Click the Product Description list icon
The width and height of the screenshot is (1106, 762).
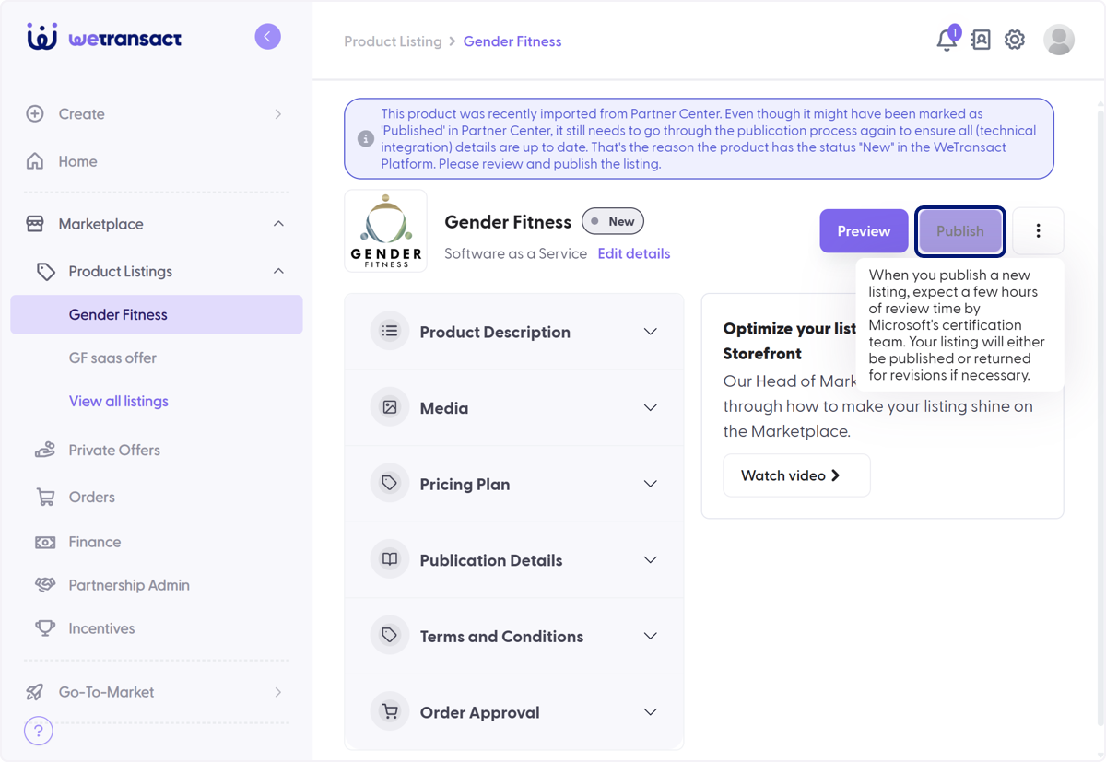(390, 331)
